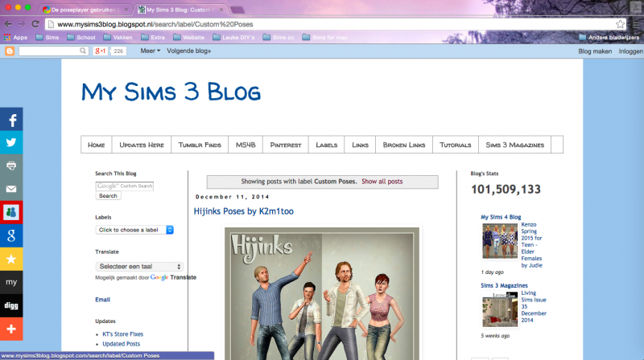Open the Sims bookmarks folder
This screenshot has height=360, width=644.
47,37
